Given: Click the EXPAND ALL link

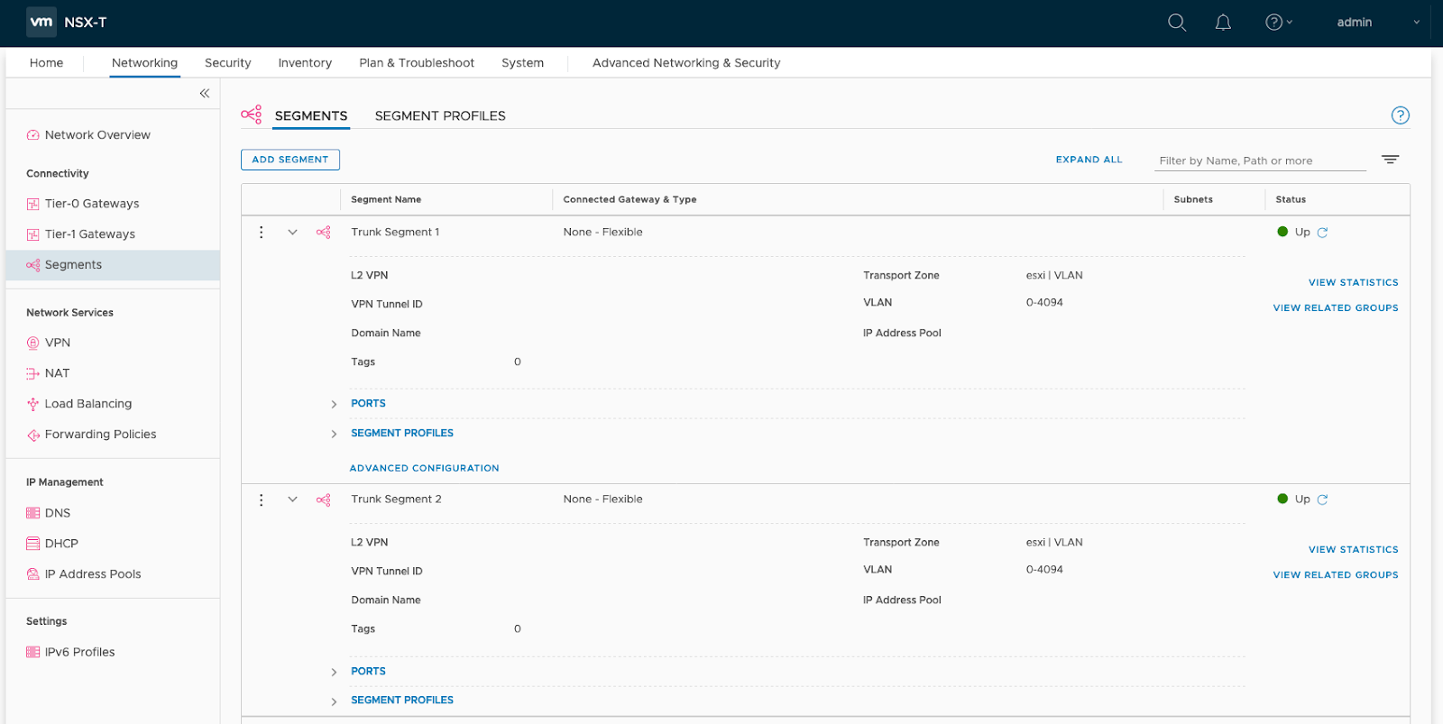Looking at the screenshot, I should (1089, 160).
